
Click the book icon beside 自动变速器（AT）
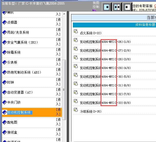(x=4, y=93)
